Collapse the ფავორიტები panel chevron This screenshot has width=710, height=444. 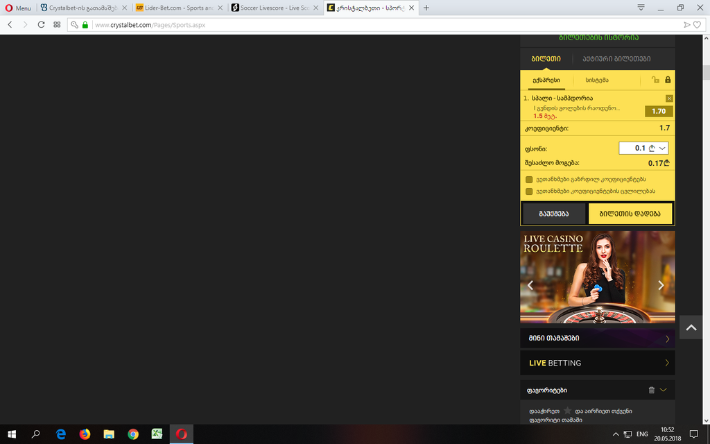[x=664, y=390]
